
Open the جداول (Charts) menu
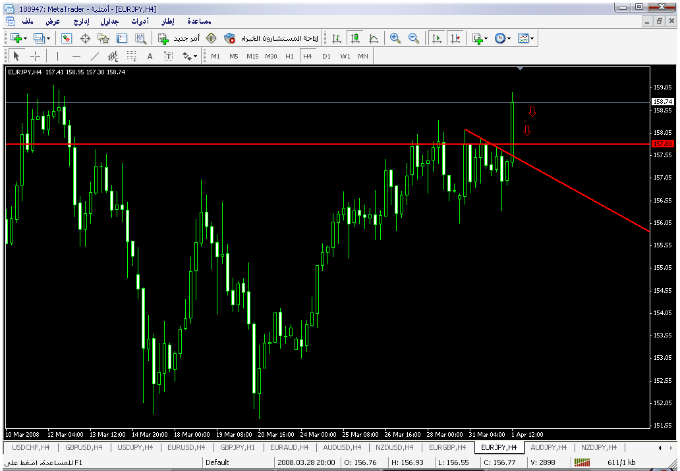[x=109, y=21]
